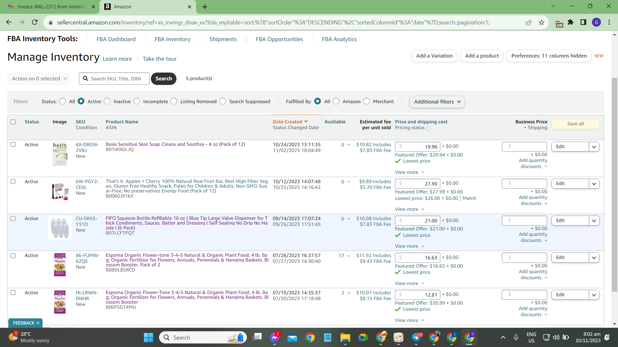The width and height of the screenshot is (618, 347).
Task: Select the Incomplete status filter
Action: [137, 101]
